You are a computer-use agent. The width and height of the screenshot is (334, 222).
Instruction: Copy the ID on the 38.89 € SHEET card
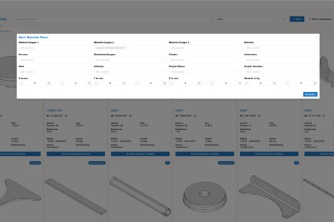tap(259, 116)
